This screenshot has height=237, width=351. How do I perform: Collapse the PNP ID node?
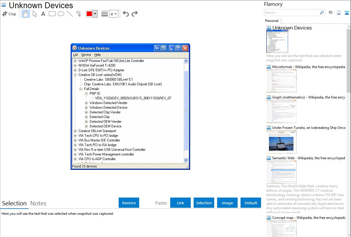86,94
